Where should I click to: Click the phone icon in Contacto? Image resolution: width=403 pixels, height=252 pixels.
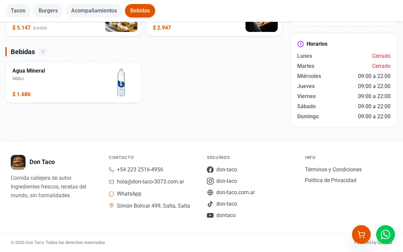tap(111, 170)
